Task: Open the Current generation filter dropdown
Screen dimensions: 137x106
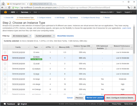Action: (45, 36)
